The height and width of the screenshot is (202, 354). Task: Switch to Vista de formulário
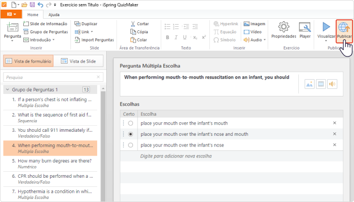(28, 61)
